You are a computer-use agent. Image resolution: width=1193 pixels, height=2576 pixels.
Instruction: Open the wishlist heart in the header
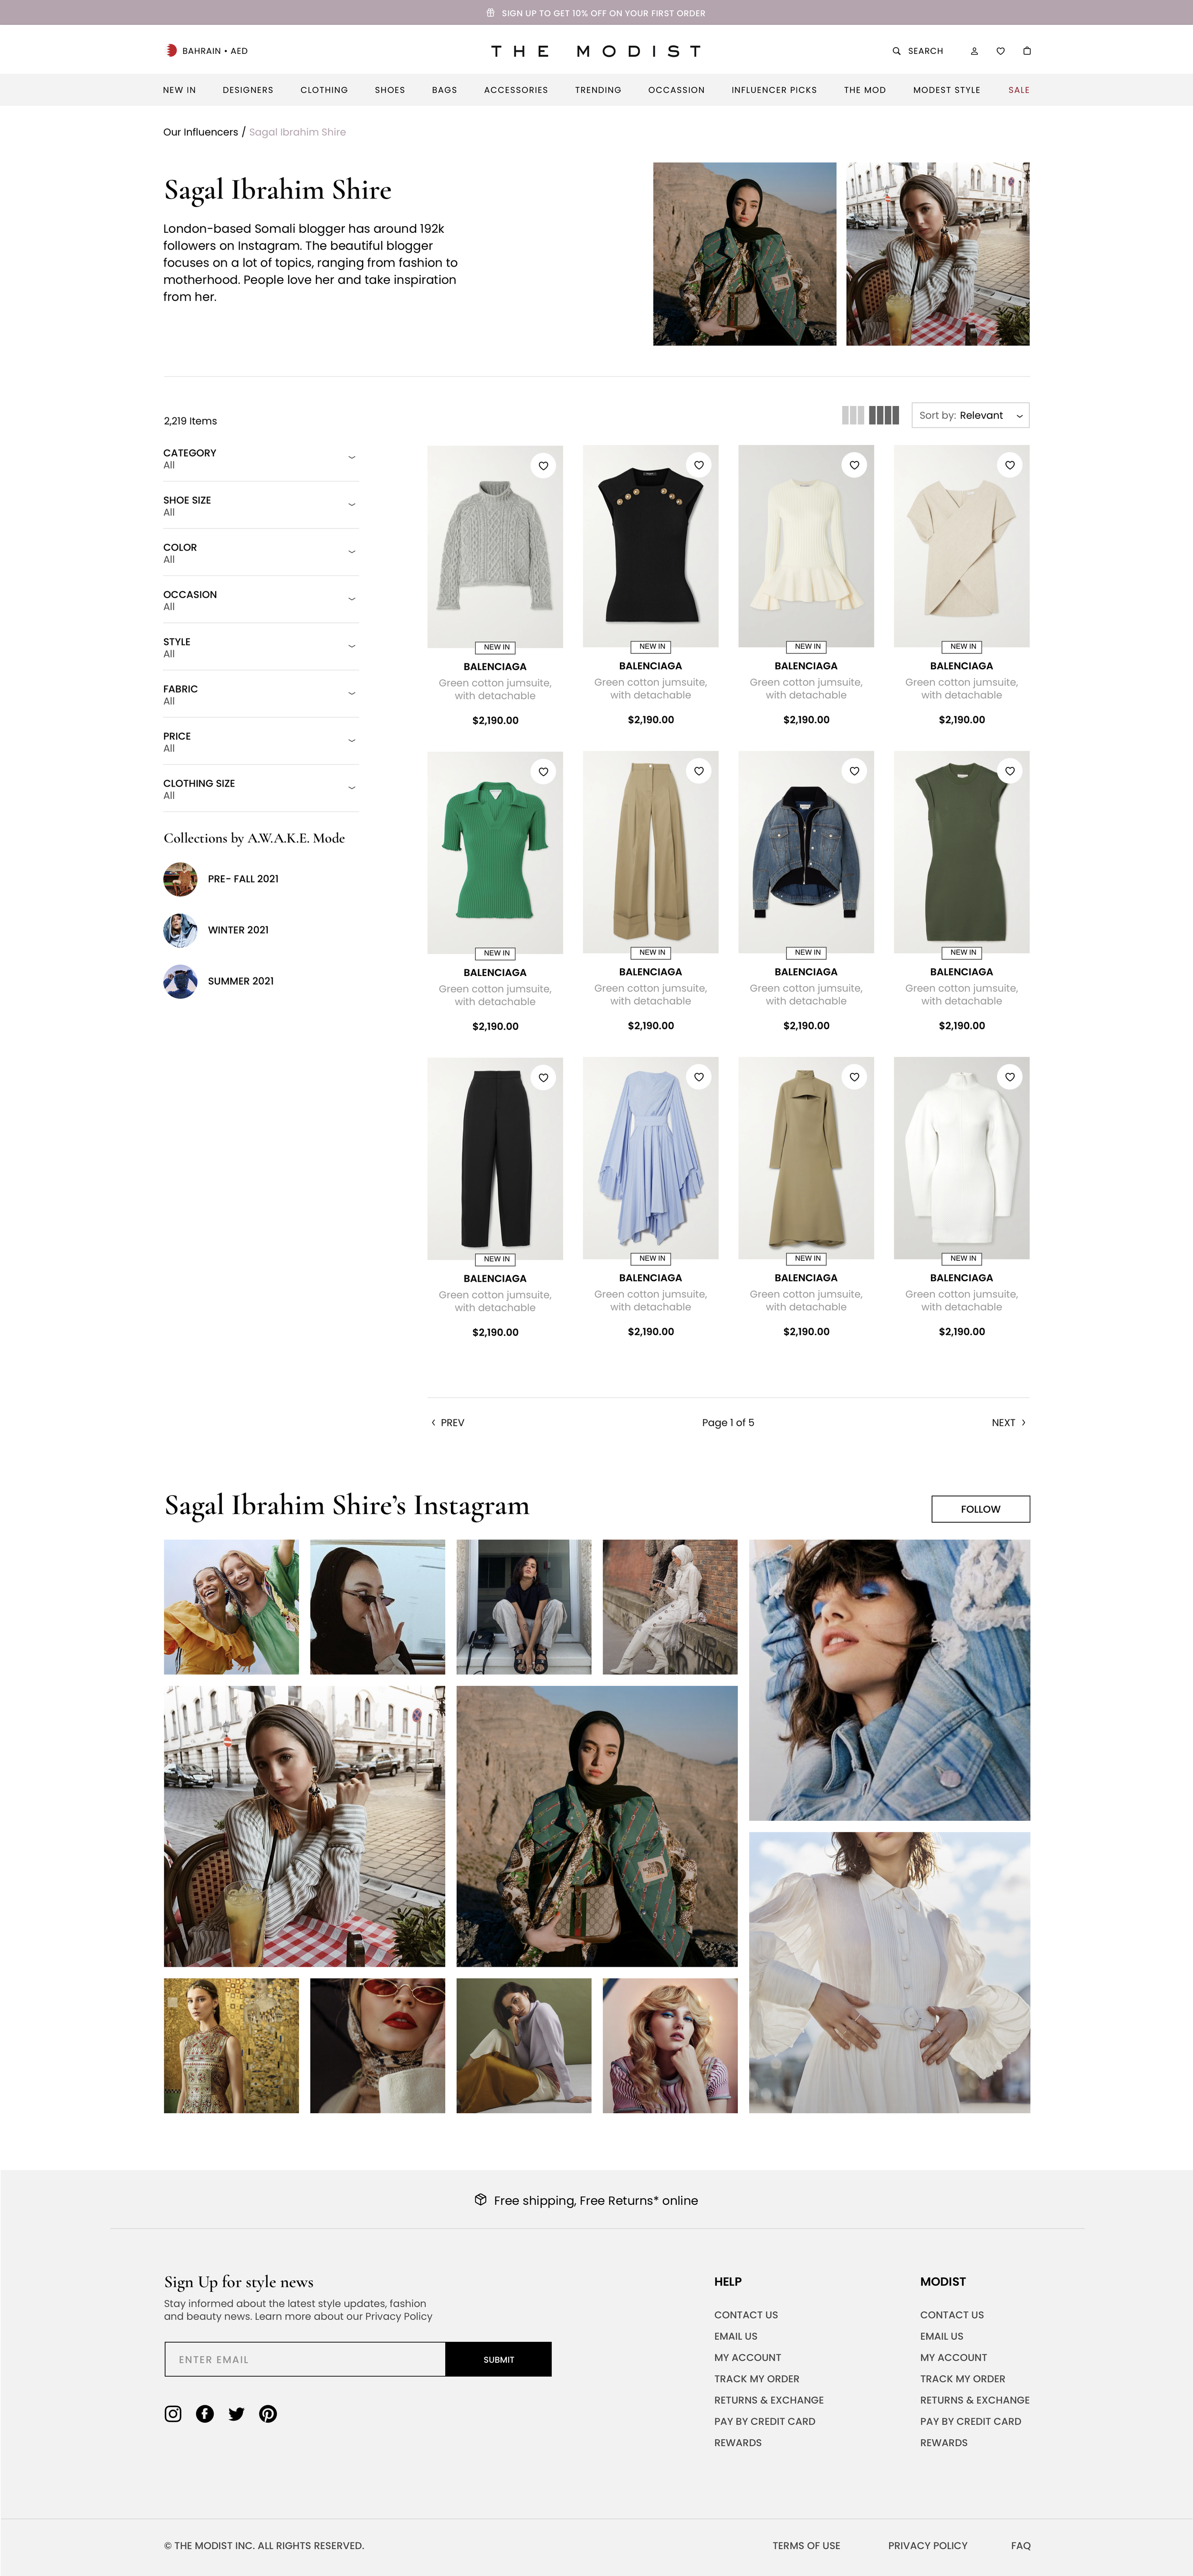pyautogui.click(x=1000, y=51)
